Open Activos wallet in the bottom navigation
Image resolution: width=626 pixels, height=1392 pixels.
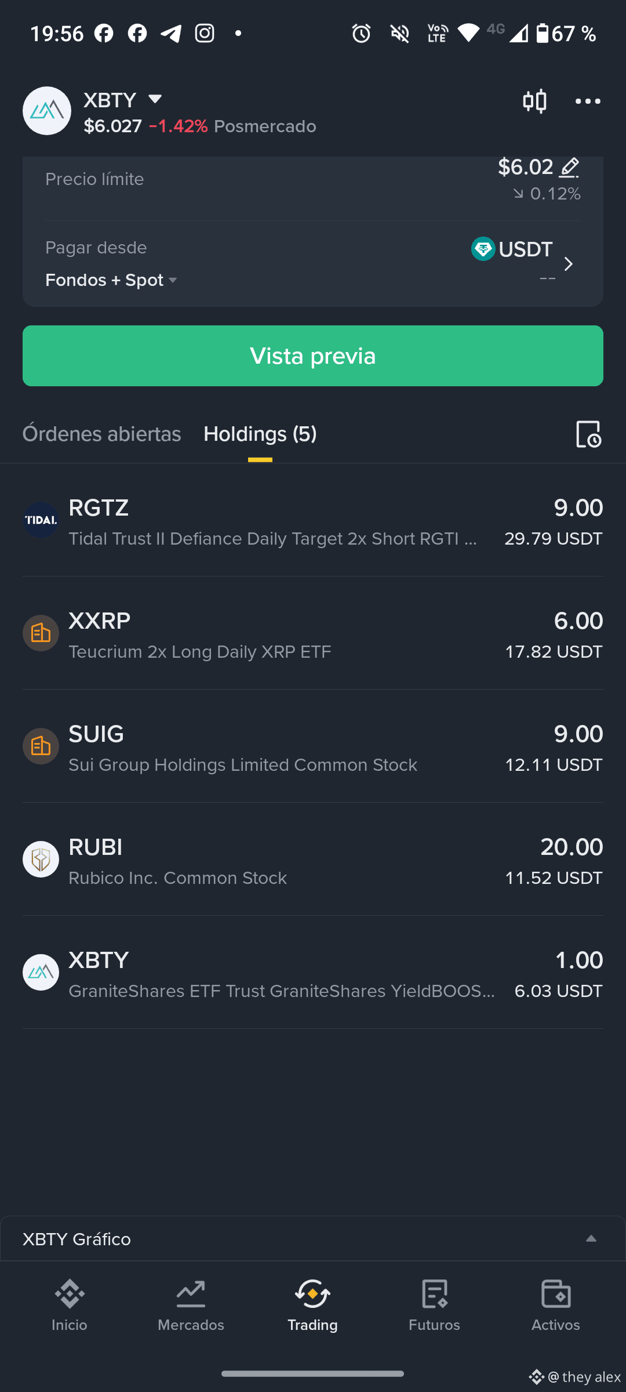pos(556,1306)
